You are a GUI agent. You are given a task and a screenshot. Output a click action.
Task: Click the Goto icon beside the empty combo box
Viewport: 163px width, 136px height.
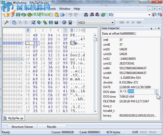pos(111,15)
